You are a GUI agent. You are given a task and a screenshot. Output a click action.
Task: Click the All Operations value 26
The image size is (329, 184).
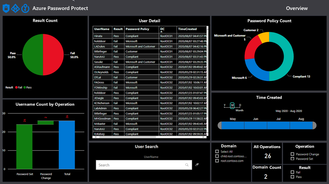[267, 156]
